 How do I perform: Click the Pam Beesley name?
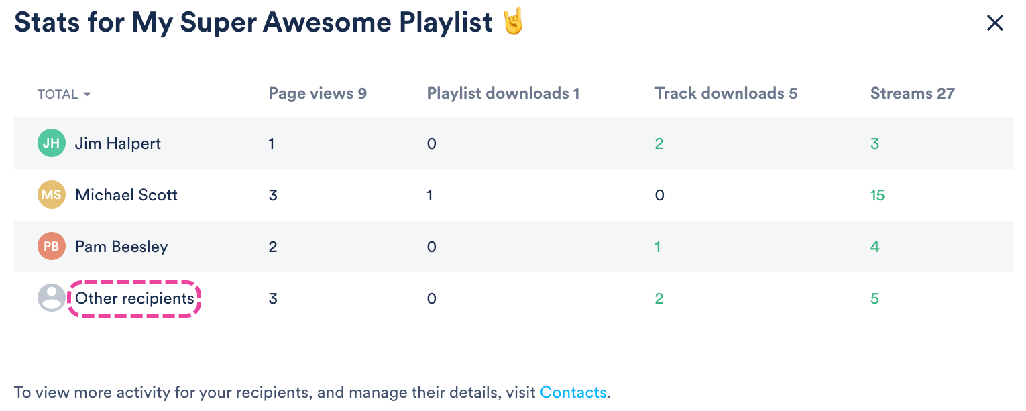[x=121, y=246]
